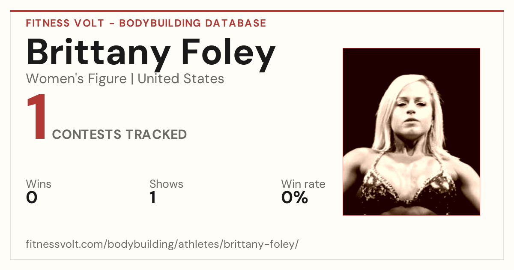Click the Fitness Volt Bodybuilding Database header
This screenshot has width=514, height=270.
(146, 23)
